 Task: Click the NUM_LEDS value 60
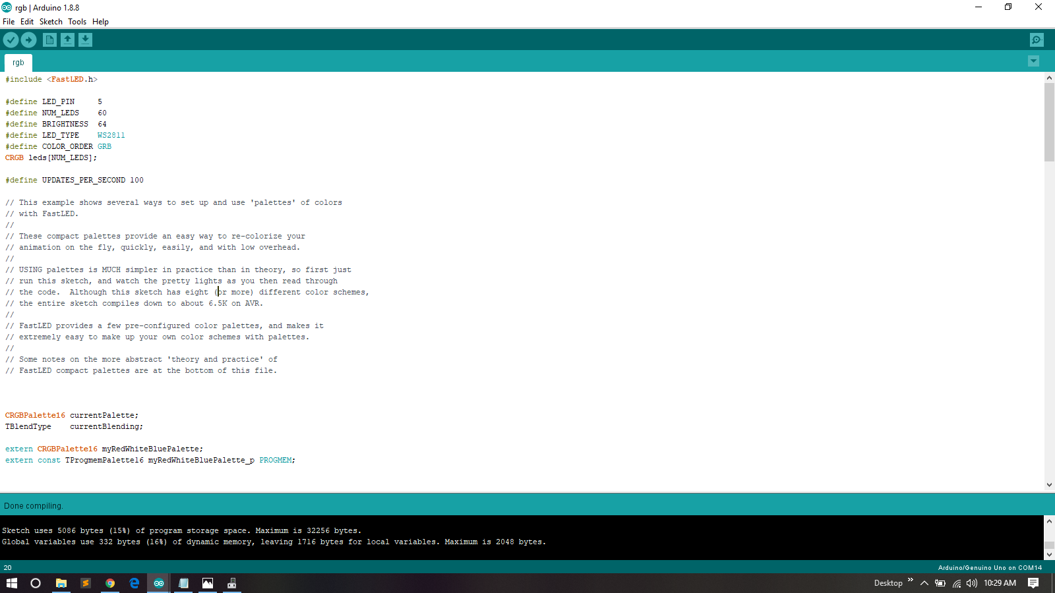[x=102, y=113]
